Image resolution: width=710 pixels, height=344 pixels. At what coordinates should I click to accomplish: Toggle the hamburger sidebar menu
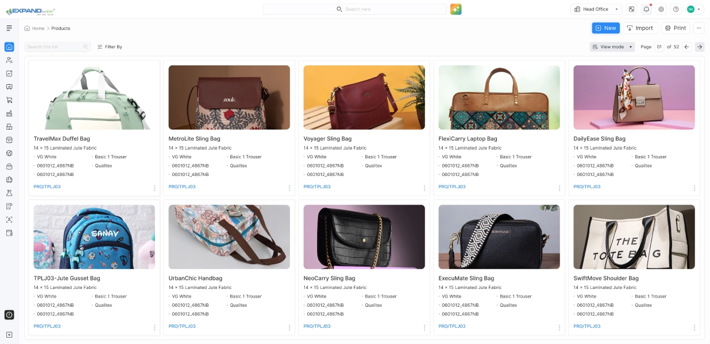[x=9, y=28]
